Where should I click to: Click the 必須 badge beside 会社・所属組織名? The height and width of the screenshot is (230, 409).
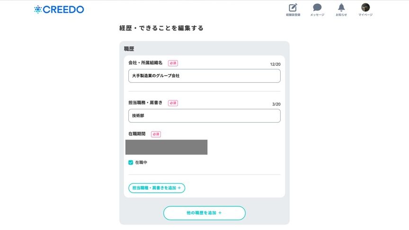point(173,63)
